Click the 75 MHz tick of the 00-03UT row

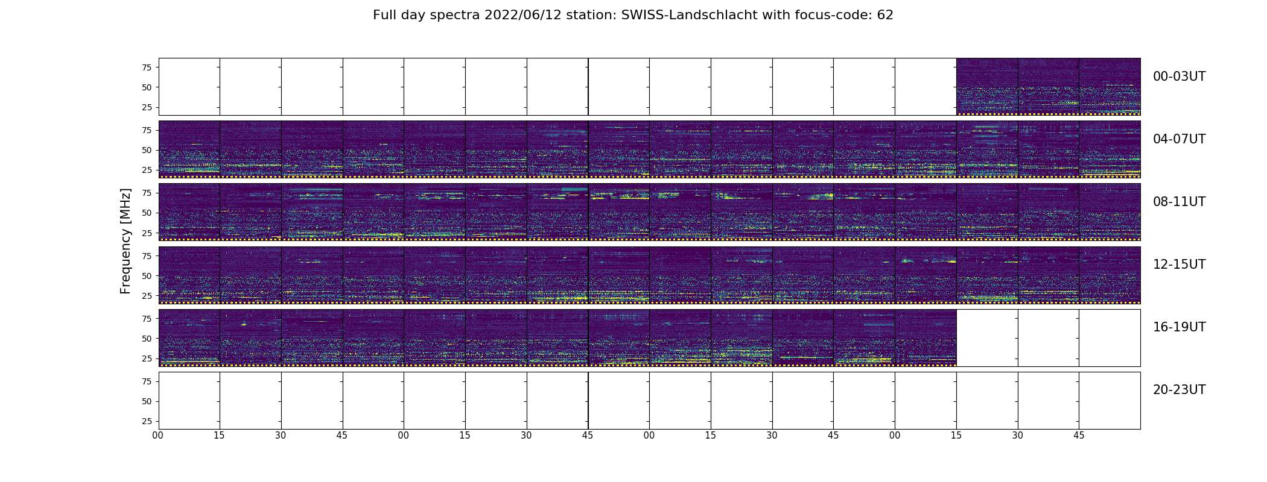pos(147,67)
